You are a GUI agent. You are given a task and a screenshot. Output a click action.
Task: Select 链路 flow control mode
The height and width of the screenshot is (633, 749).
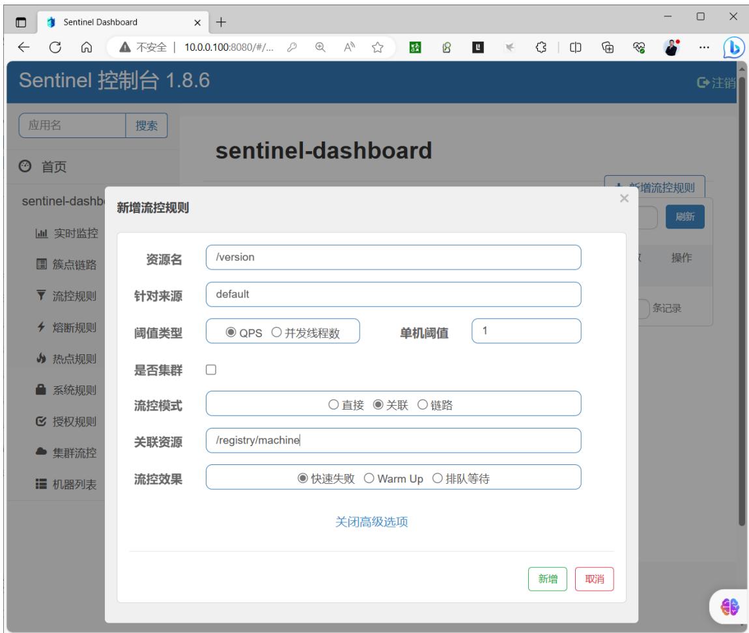pyautogui.click(x=422, y=404)
